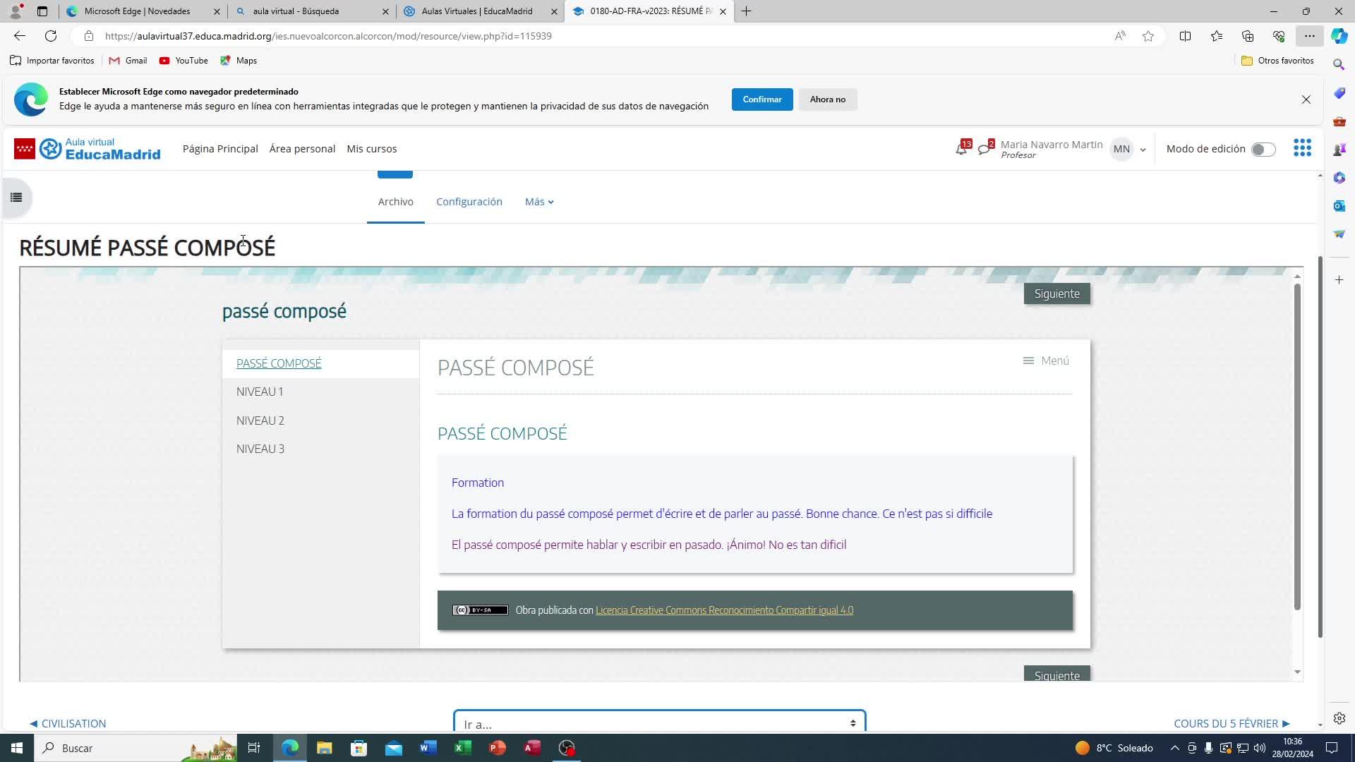The width and height of the screenshot is (1355, 762).
Task: Confirm Edge as default browser
Action: (x=761, y=99)
